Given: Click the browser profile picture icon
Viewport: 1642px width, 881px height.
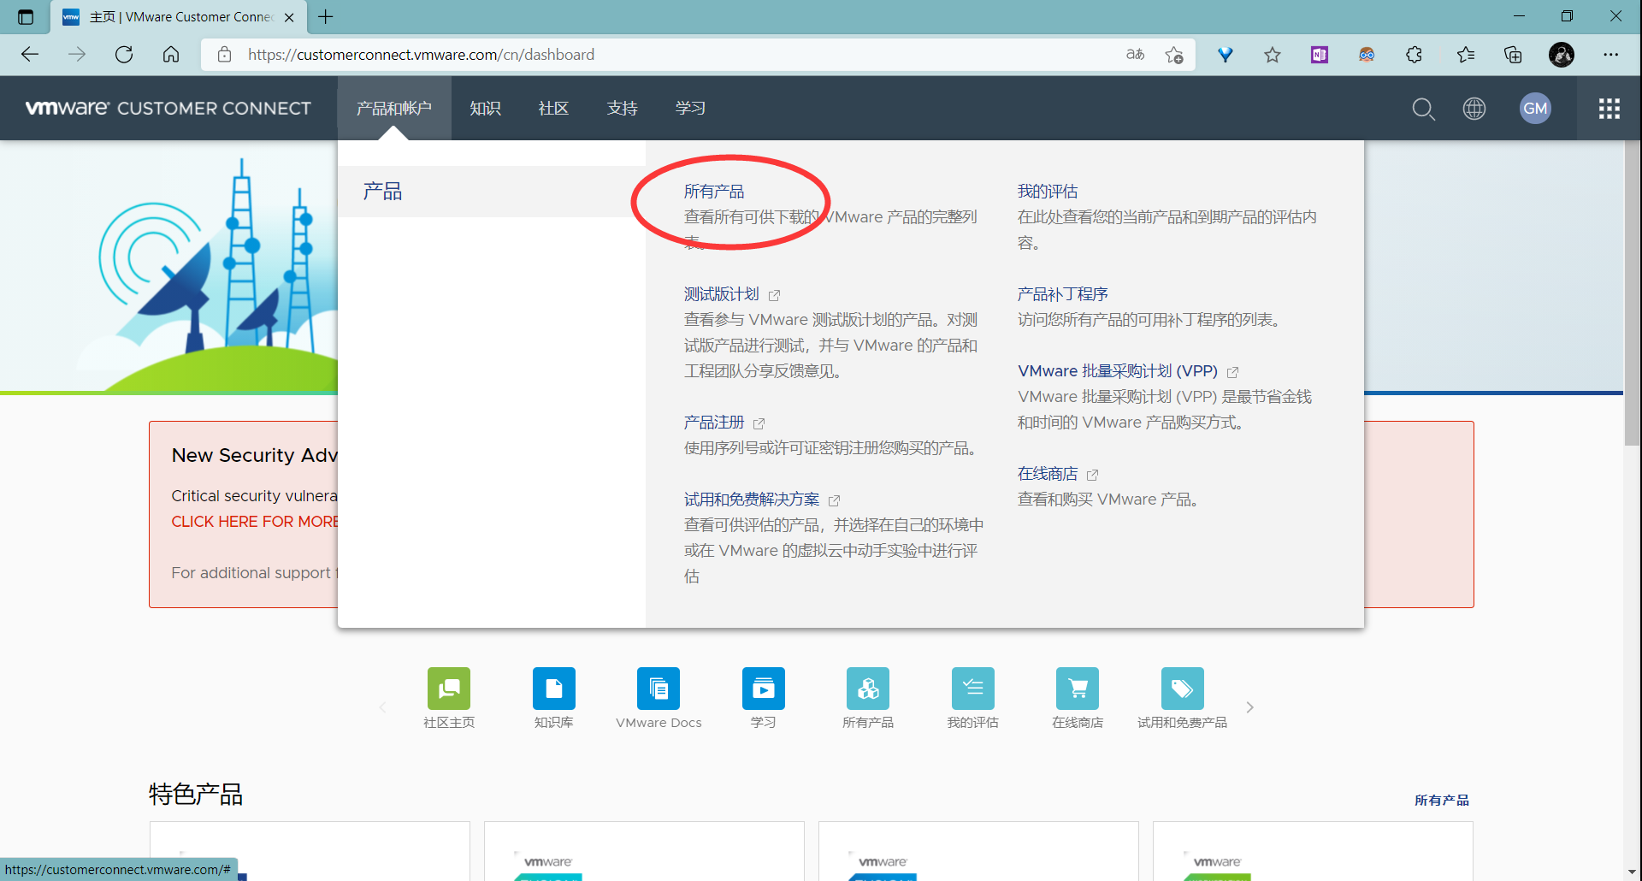Looking at the screenshot, I should pyautogui.click(x=1562, y=55).
